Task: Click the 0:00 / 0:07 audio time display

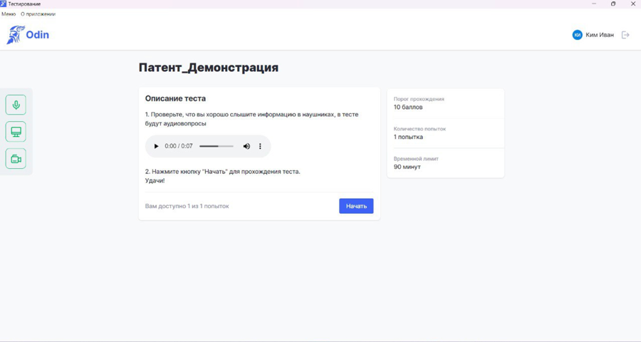Action: [179, 146]
